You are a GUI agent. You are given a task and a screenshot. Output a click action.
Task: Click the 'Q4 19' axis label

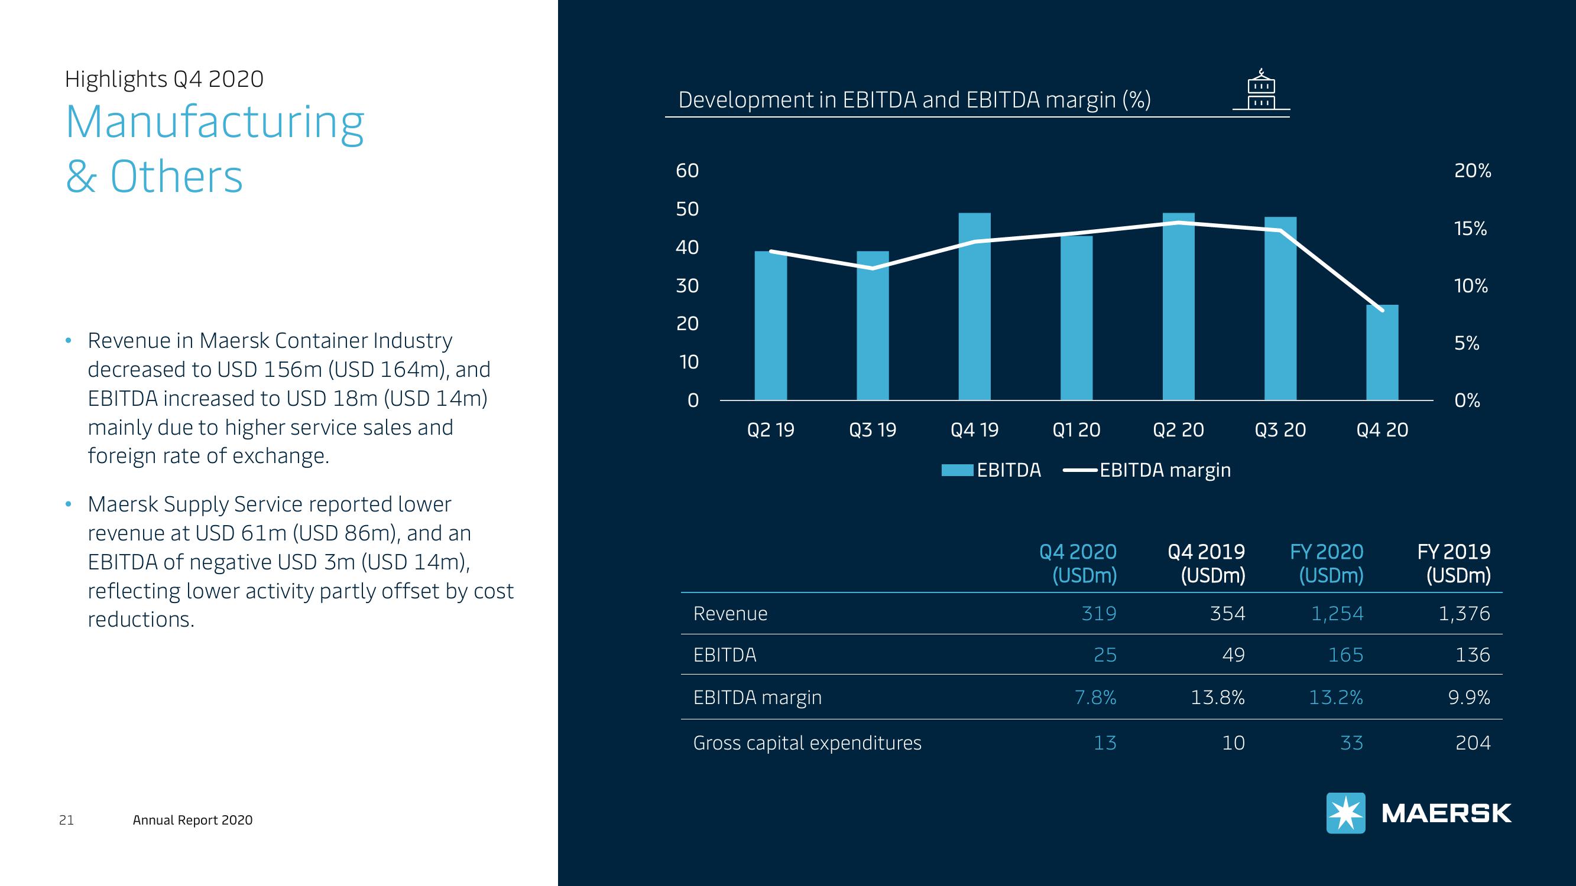coord(975,431)
